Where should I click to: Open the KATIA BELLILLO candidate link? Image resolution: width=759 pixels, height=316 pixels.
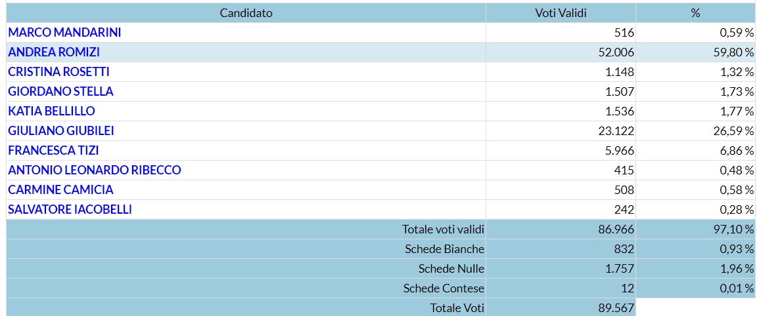pyautogui.click(x=51, y=111)
